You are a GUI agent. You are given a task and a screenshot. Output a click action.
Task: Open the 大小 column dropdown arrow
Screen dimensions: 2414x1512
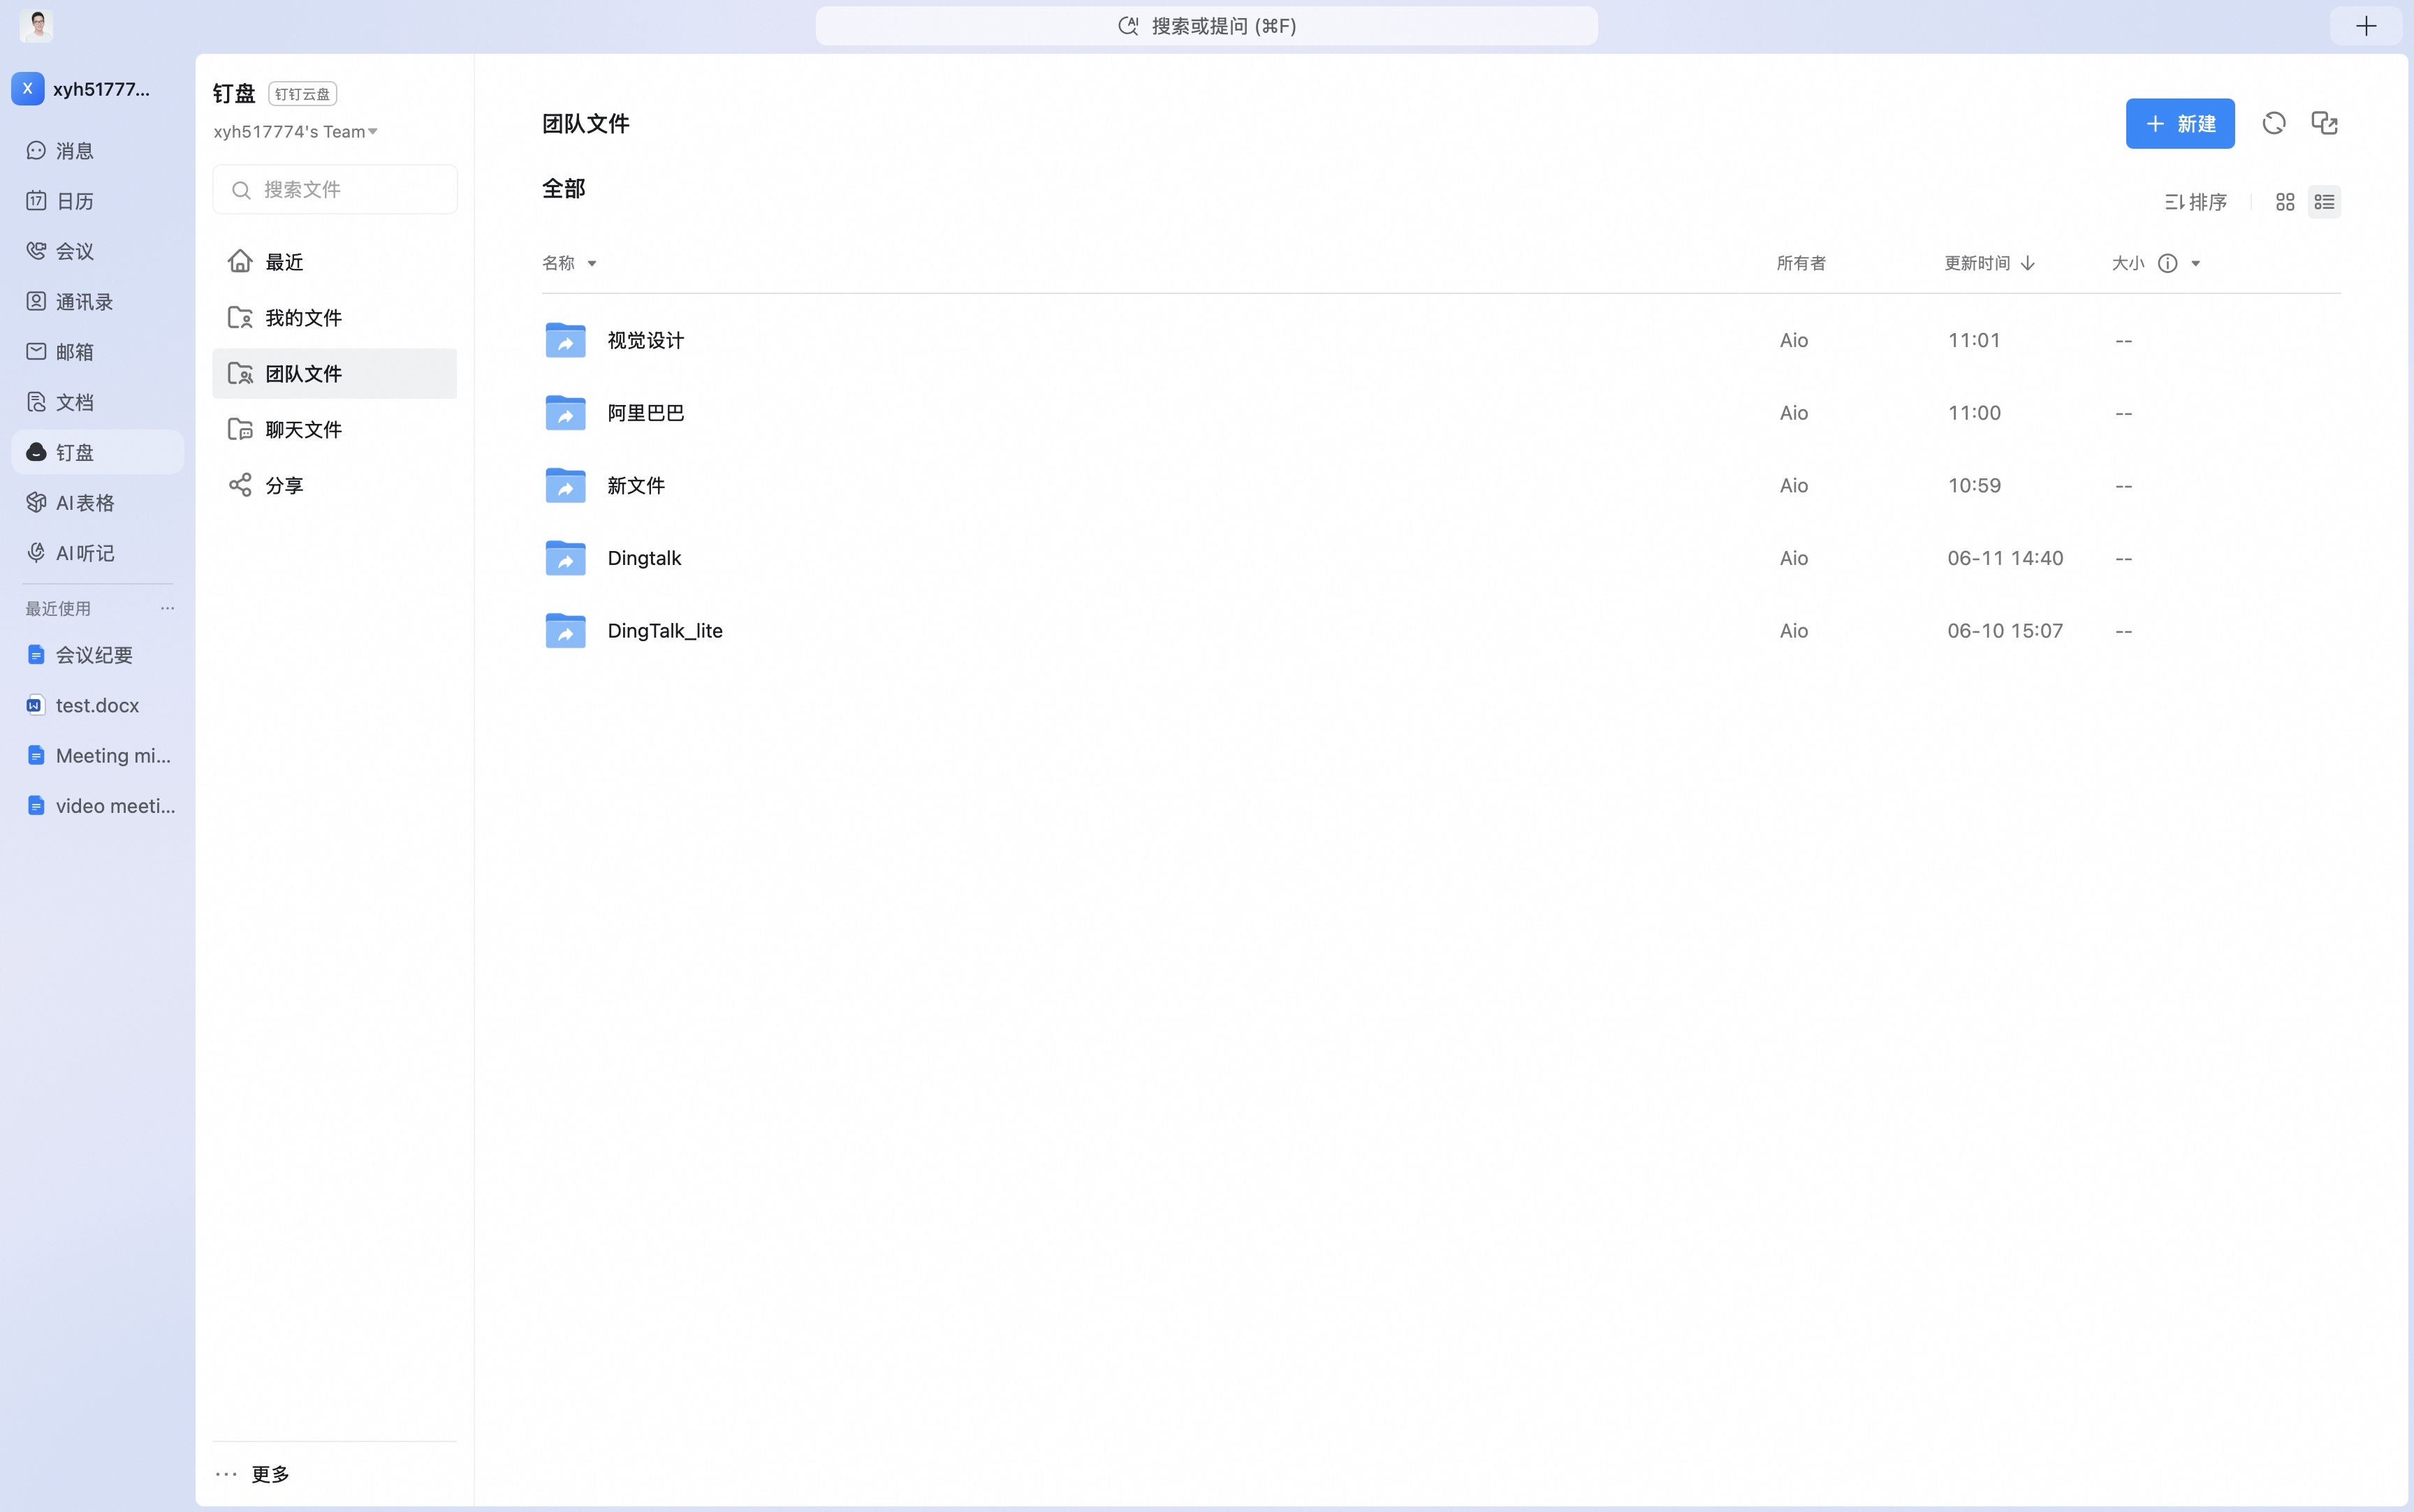(2195, 263)
